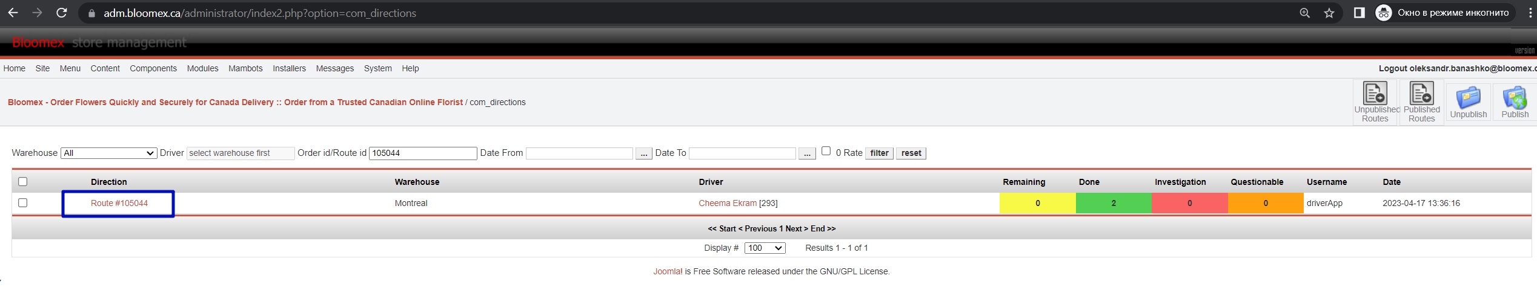Enable the 0 Rate checkbox
This screenshot has height=287, width=1537.
826,151
